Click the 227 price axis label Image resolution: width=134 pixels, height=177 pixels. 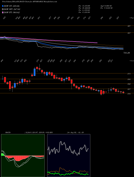129,89
